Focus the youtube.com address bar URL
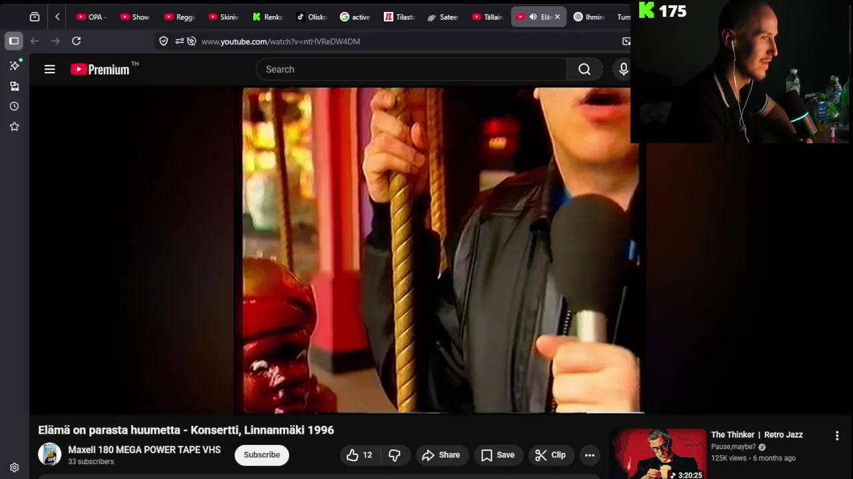 click(x=281, y=41)
